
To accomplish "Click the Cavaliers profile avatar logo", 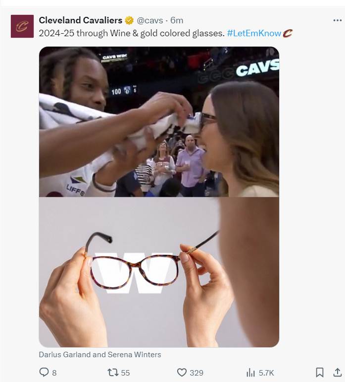I will click(22, 26).
